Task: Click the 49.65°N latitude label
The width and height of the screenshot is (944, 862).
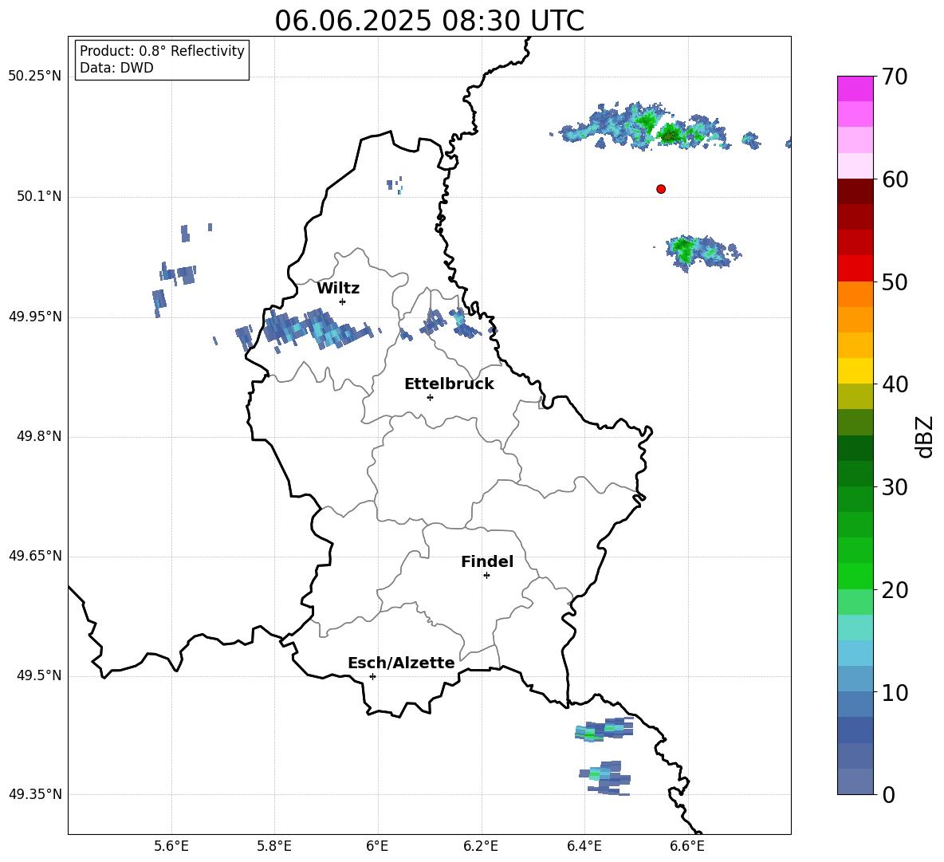Action: click(x=34, y=556)
